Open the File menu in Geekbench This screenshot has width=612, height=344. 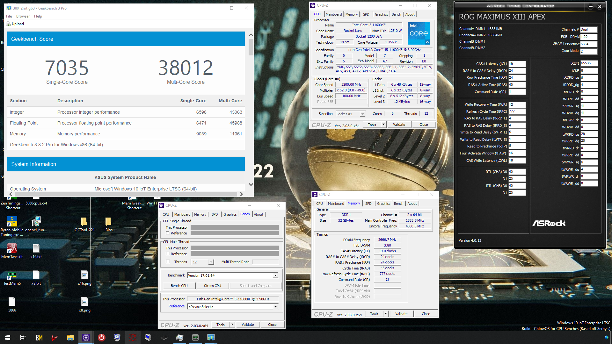point(9,16)
